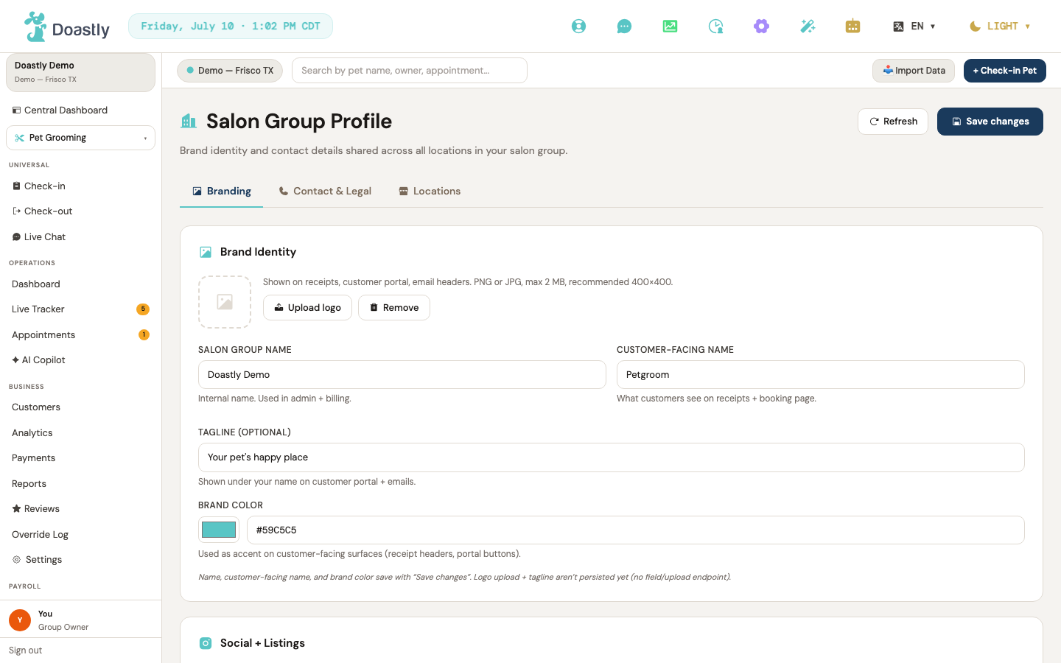Click Save changes
This screenshot has width=1061, height=663.
990,122
